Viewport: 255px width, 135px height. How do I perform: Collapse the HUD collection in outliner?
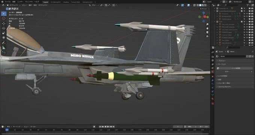(214, 22)
